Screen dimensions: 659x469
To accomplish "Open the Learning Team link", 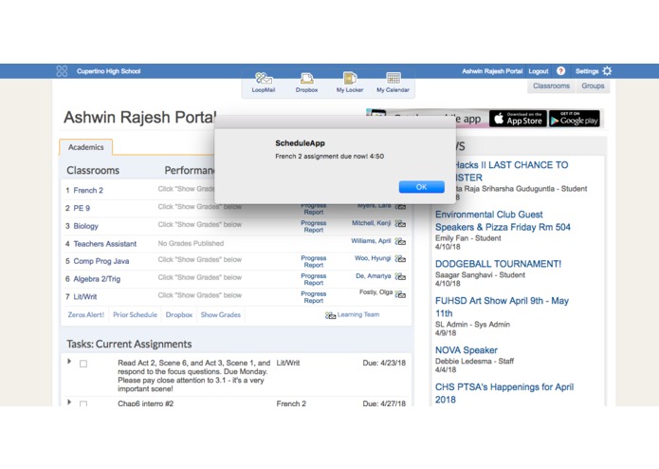I will pos(358,314).
